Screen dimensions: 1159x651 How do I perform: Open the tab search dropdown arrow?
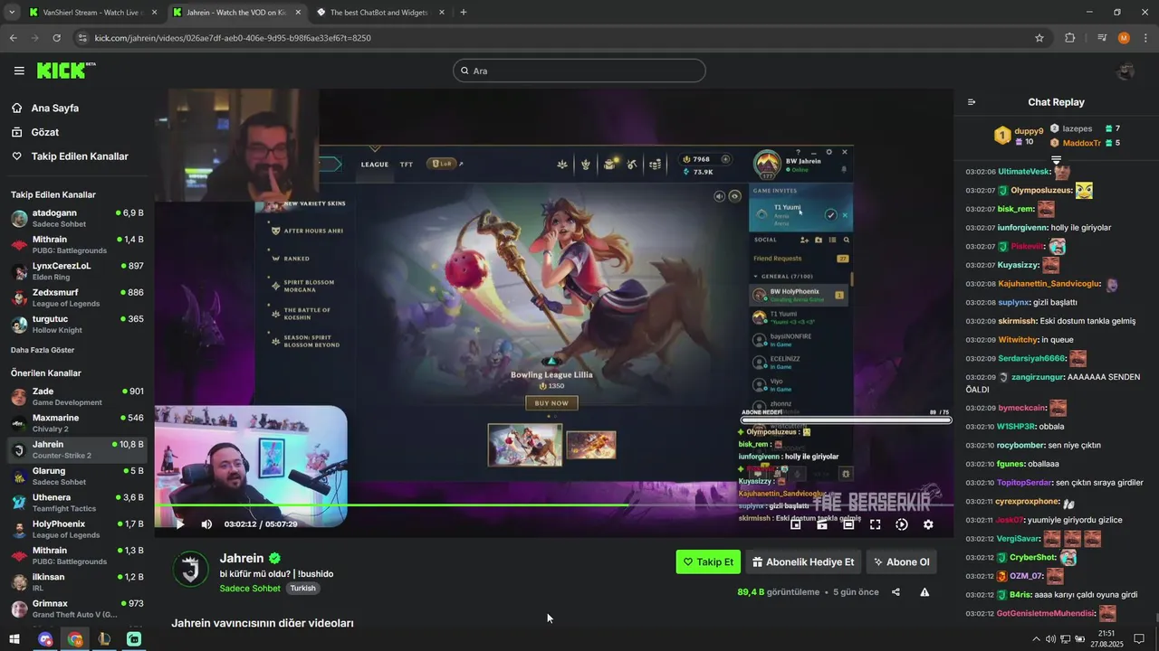[11, 13]
